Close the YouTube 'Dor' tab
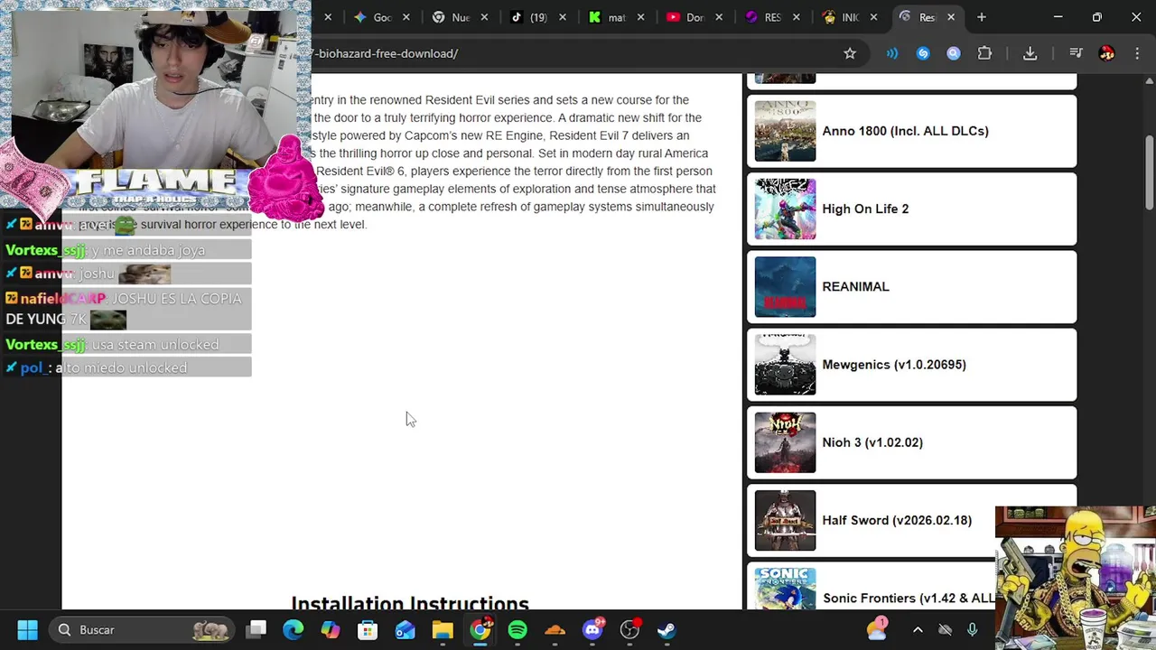 tap(718, 17)
